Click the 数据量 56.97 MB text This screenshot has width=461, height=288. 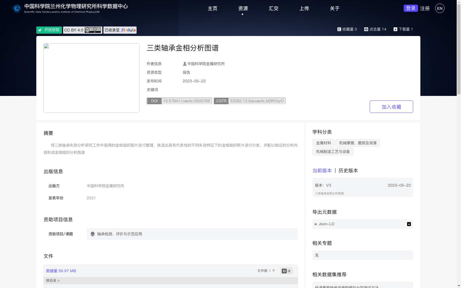[x=61, y=271]
